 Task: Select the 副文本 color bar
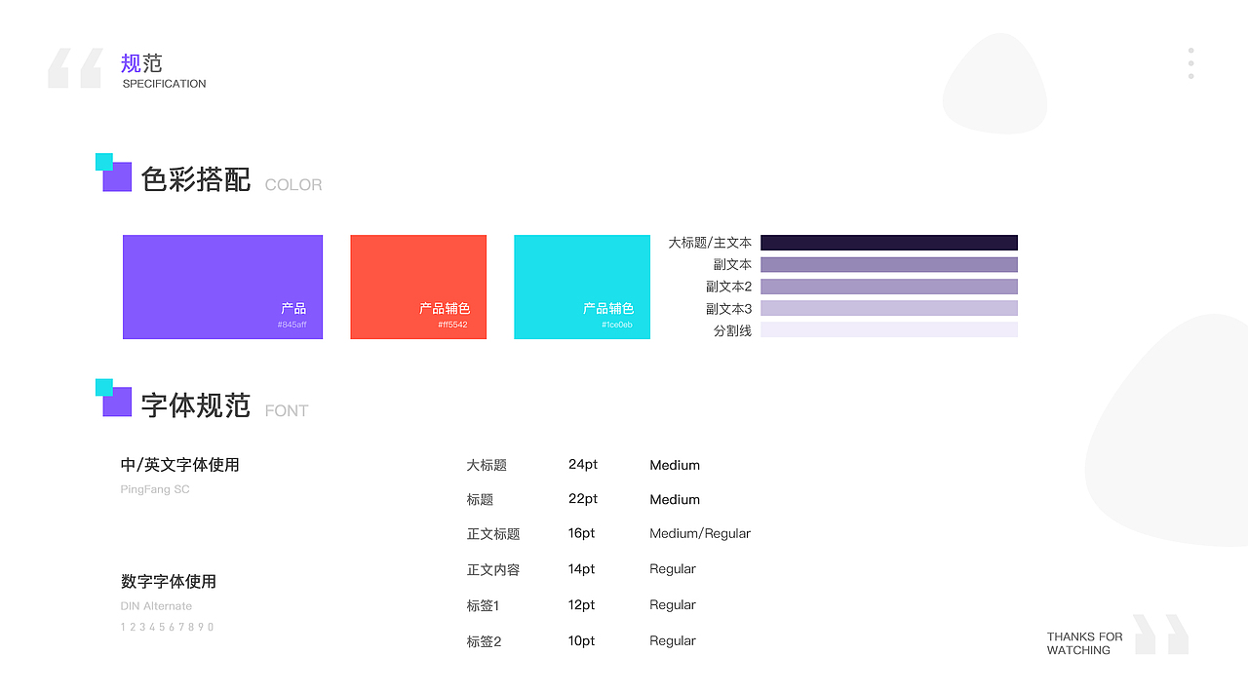889,264
